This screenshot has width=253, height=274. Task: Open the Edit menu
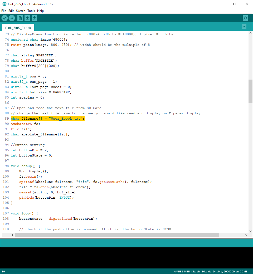[11, 11]
